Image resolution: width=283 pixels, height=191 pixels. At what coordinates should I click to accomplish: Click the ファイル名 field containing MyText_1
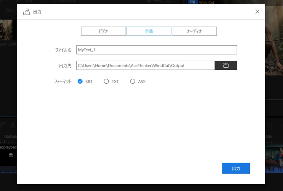(x=157, y=50)
